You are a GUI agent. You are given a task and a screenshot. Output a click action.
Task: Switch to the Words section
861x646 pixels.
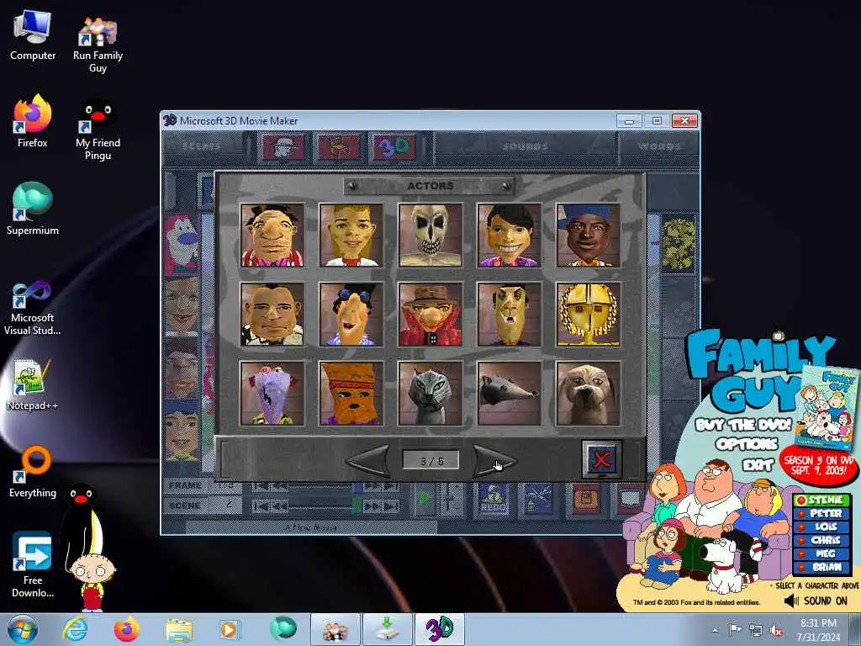click(x=659, y=146)
